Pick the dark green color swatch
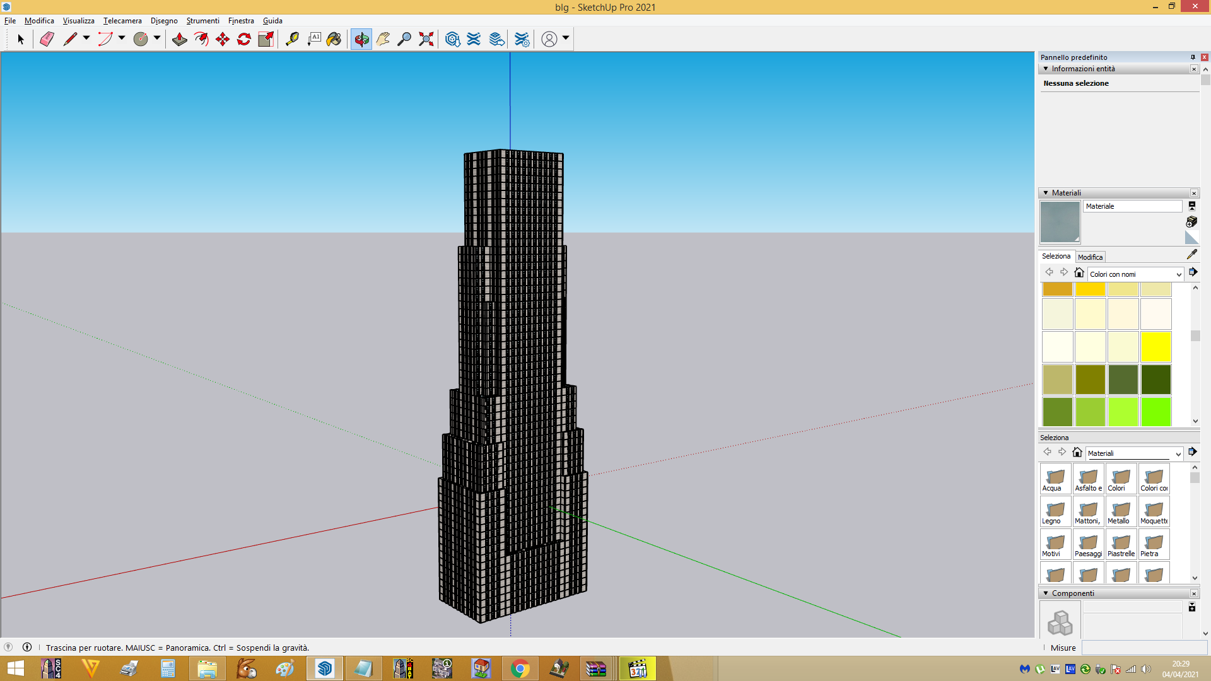Screen dimensions: 1211x681 point(1155,380)
